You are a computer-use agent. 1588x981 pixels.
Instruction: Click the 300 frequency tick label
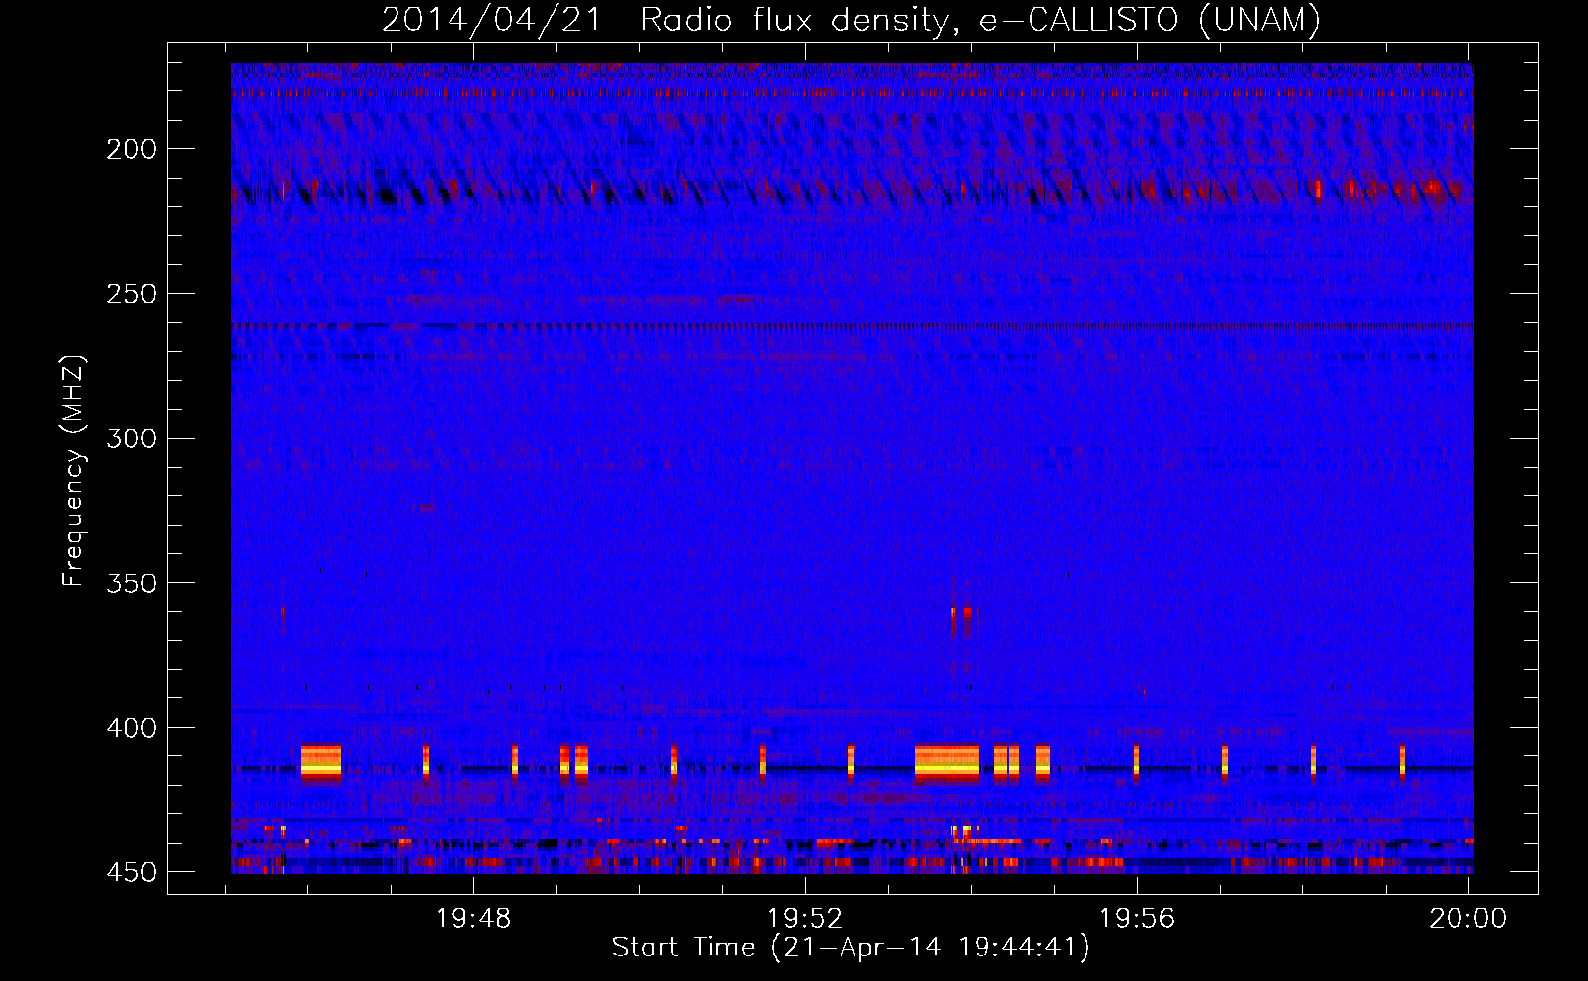132,439
